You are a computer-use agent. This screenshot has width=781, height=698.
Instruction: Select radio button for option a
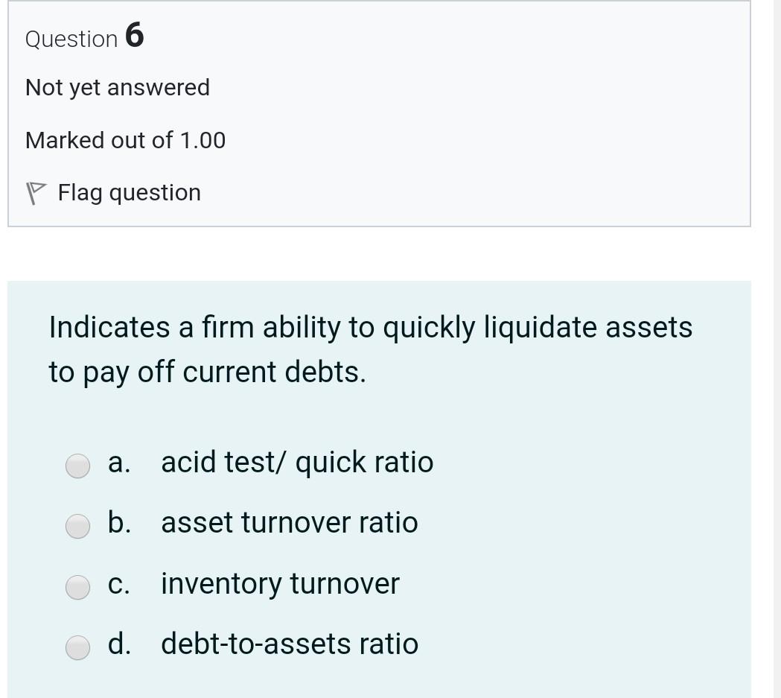pos(78,466)
